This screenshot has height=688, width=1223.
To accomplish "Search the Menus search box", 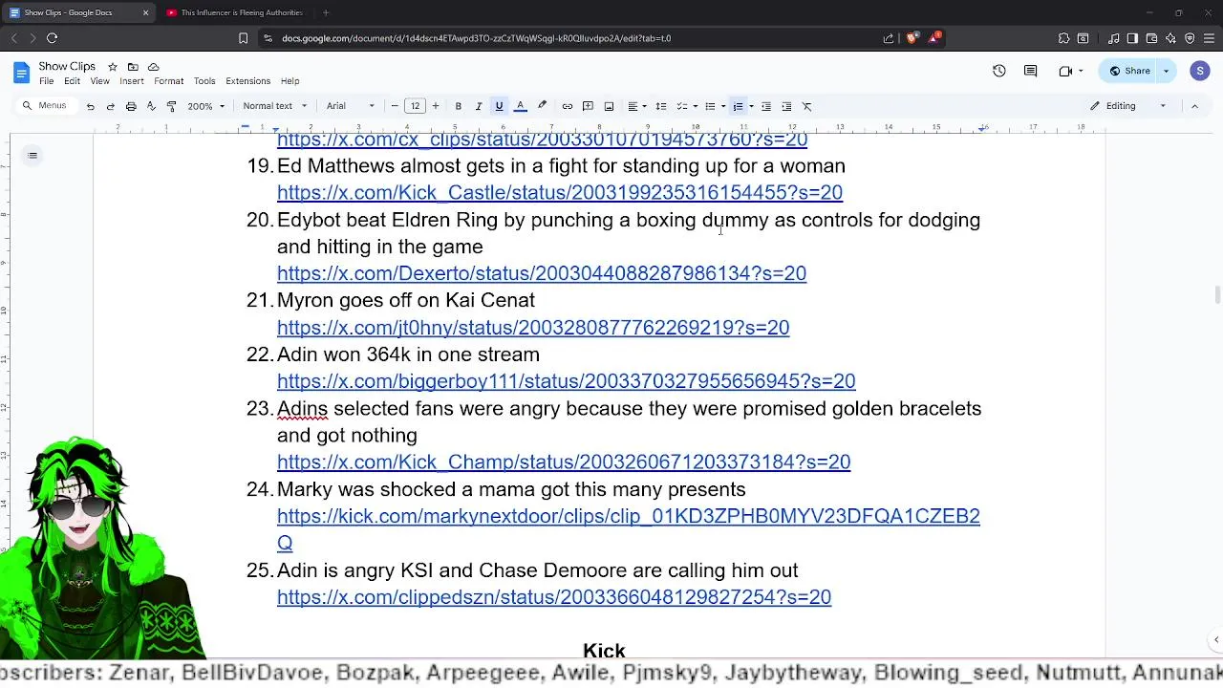I will point(45,106).
